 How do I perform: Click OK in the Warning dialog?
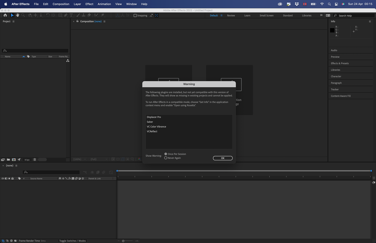point(222,158)
